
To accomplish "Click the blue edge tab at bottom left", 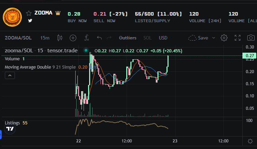I will pos(1,134).
